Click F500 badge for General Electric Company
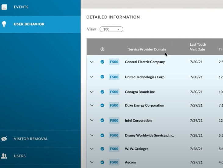The width and height of the screenshot is (223, 168). point(114,62)
